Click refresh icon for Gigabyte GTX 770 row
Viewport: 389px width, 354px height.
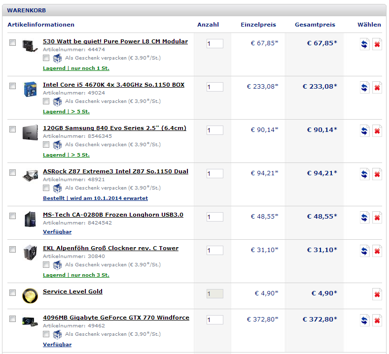coord(364,321)
